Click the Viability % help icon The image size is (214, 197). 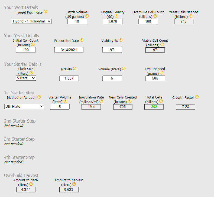(121, 40)
